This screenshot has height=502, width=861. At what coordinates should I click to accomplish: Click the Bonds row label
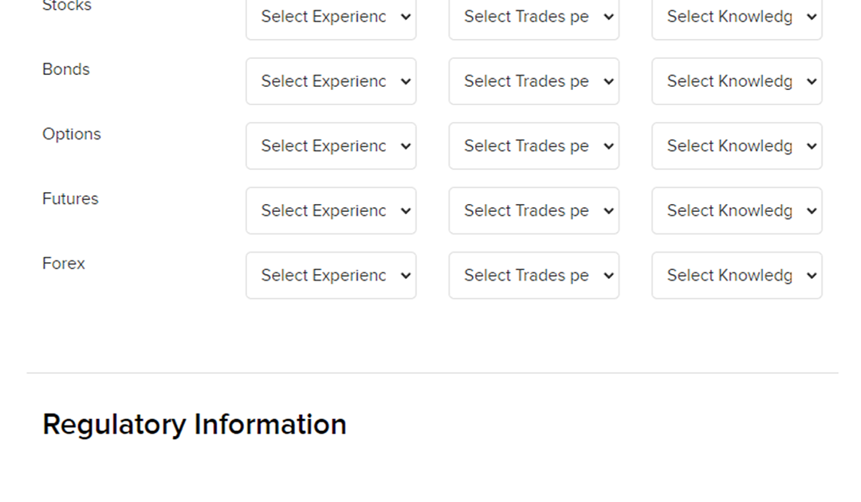(66, 69)
